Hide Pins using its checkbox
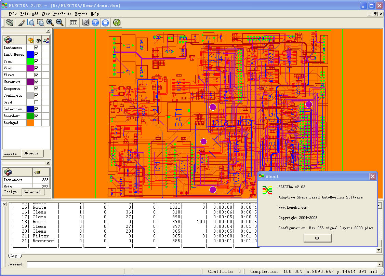Viewport: 385px width, 276px height. point(36,61)
